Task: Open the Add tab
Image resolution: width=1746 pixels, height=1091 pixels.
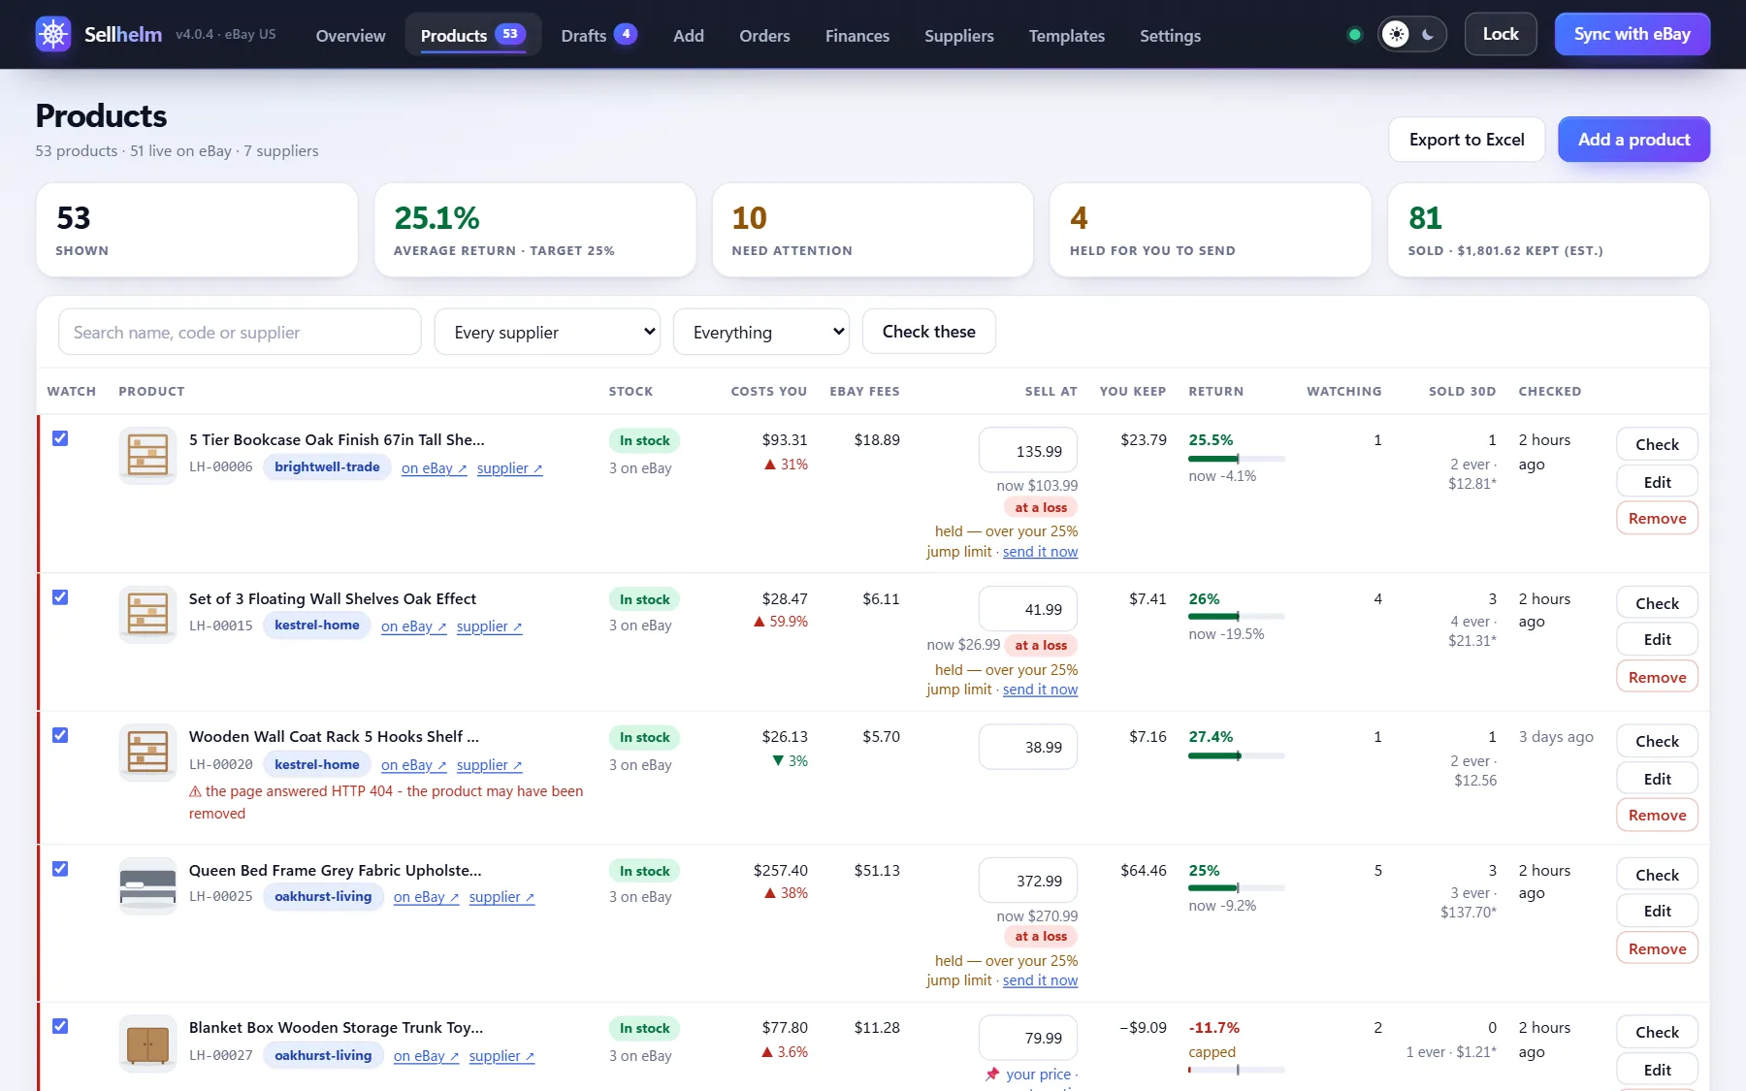Action: pyautogui.click(x=689, y=36)
